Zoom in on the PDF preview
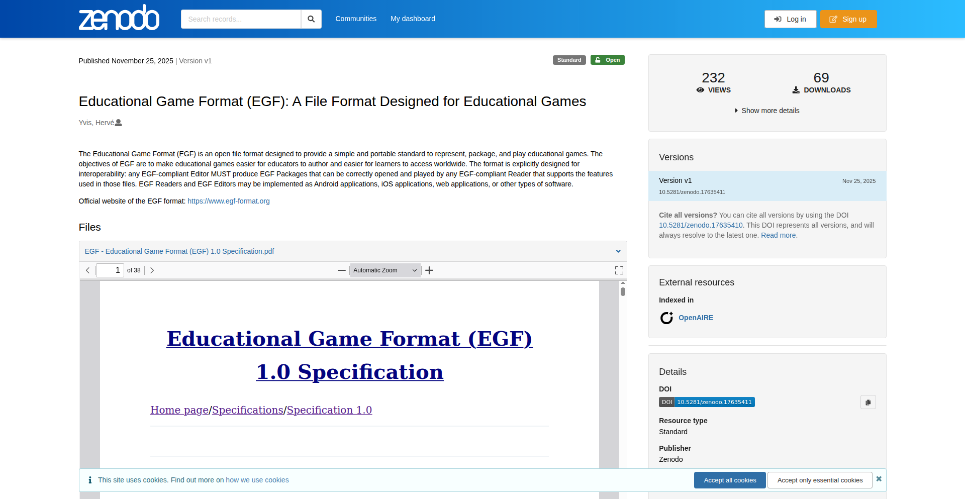 click(x=429, y=270)
